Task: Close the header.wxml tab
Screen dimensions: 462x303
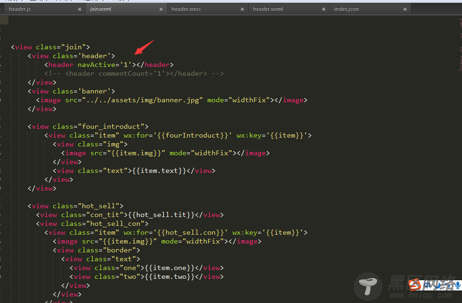Action: pos(323,9)
